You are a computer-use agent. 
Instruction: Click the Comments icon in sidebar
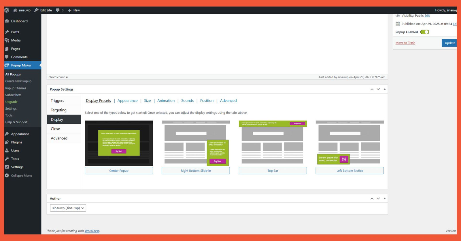pyautogui.click(x=7, y=57)
